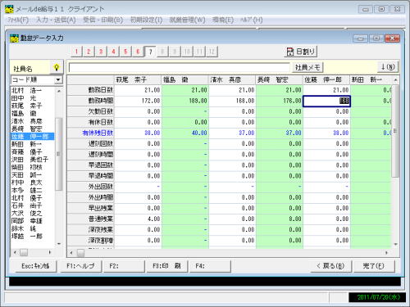Image resolution: width=410 pixels, height=307 pixels.
Task: Open the コード順 sort dropdown
Action: [37, 79]
